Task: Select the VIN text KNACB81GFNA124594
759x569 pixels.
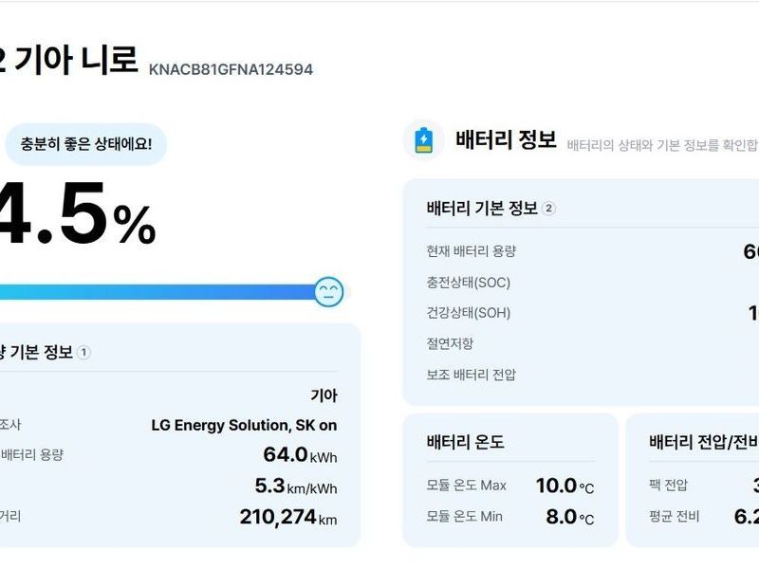Action: pos(231,69)
